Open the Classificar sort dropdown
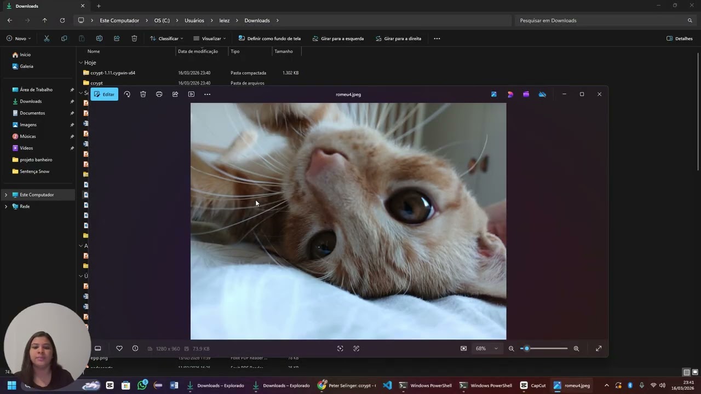This screenshot has width=701, height=394. tap(166, 39)
